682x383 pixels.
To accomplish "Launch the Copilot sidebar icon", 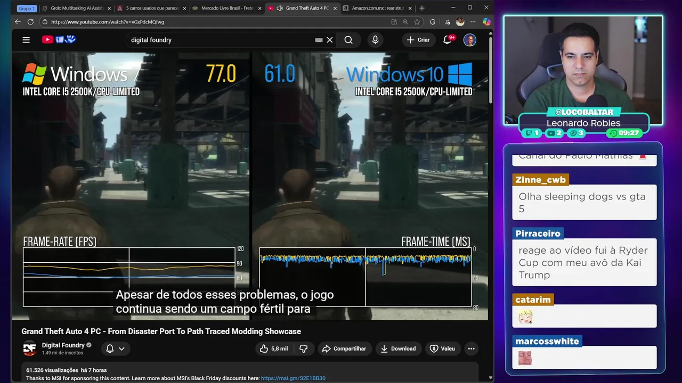I will [x=486, y=22].
